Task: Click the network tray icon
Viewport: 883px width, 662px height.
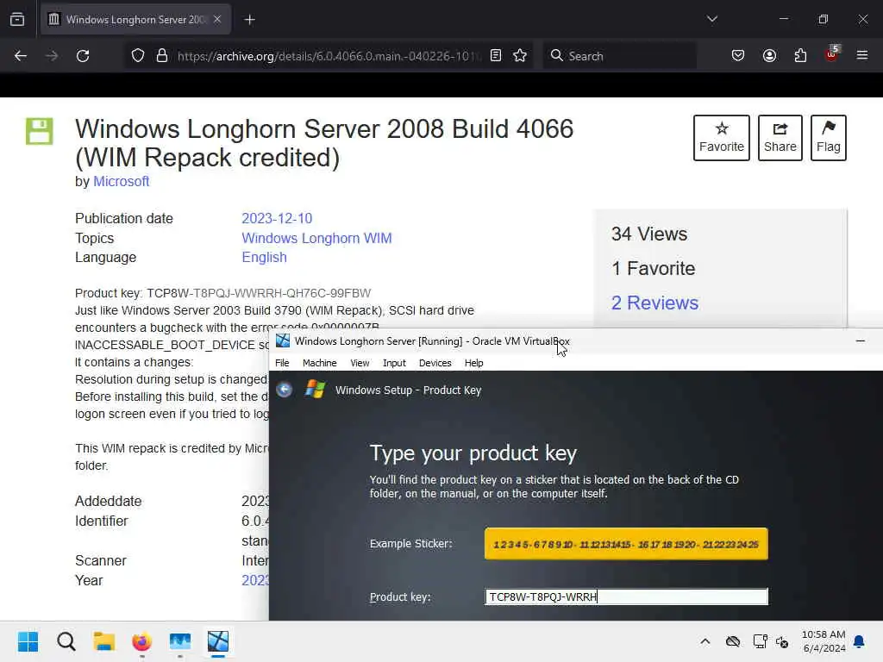Action: tap(760, 641)
